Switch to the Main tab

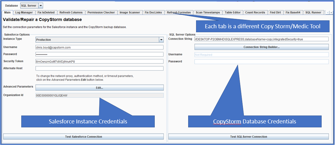pyautogui.click(x=8, y=12)
